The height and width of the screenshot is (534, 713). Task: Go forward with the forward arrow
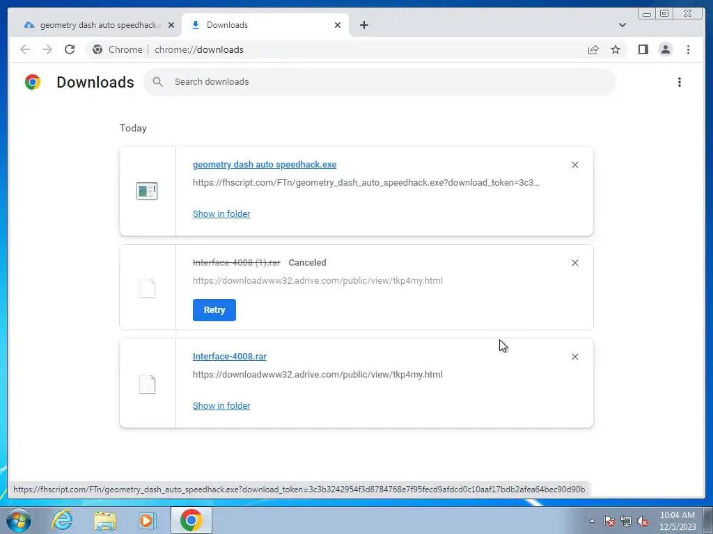click(x=47, y=49)
